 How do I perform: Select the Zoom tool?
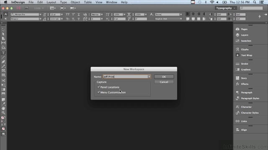3,112
